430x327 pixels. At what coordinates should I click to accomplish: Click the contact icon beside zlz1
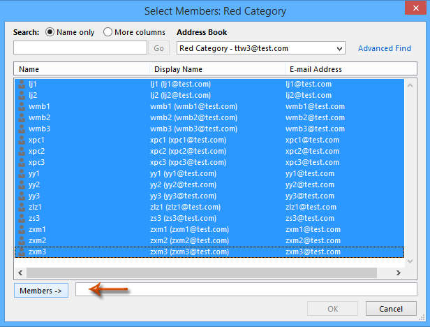click(22, 207)
